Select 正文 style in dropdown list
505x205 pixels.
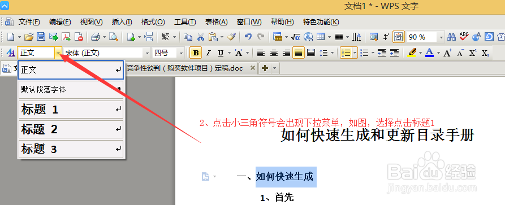(x=71, y=70)
